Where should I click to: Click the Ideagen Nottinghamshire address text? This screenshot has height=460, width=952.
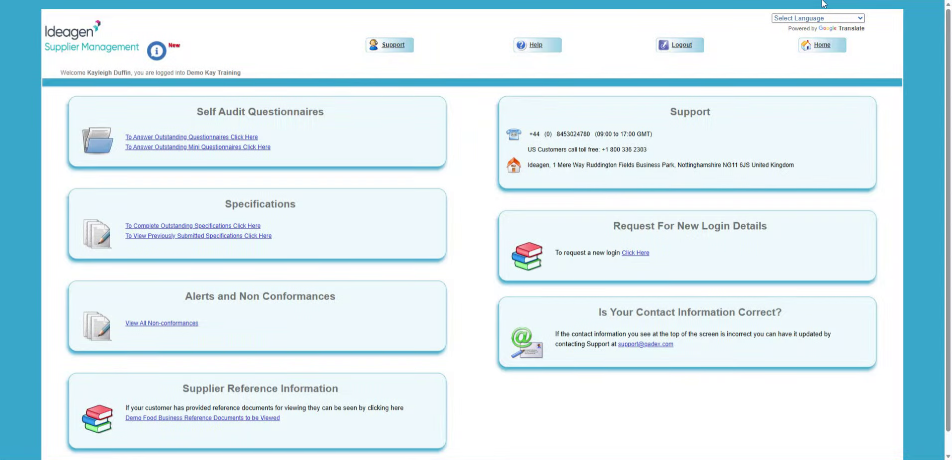660,165
